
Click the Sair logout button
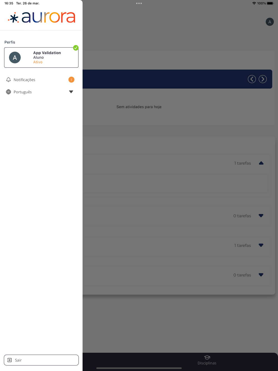tap(41, 360)
